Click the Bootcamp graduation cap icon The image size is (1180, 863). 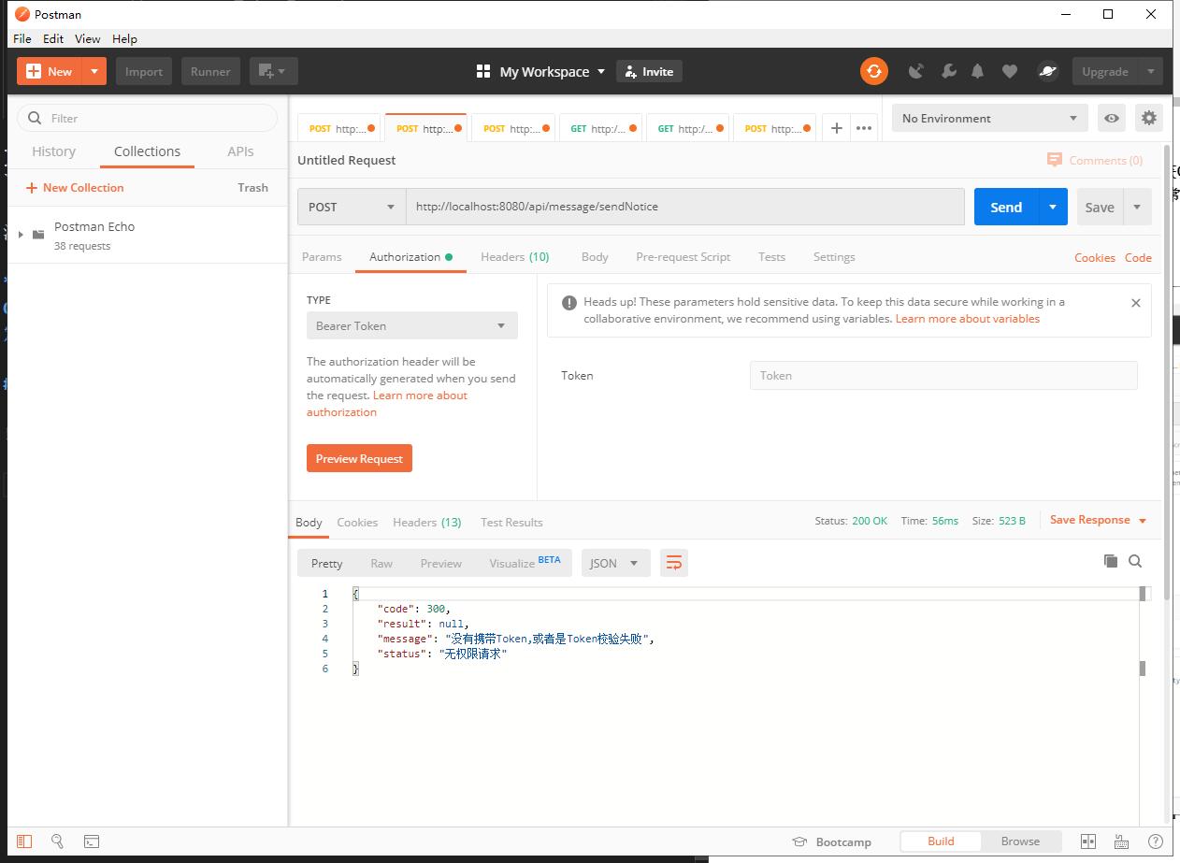(x=799, y=841)
